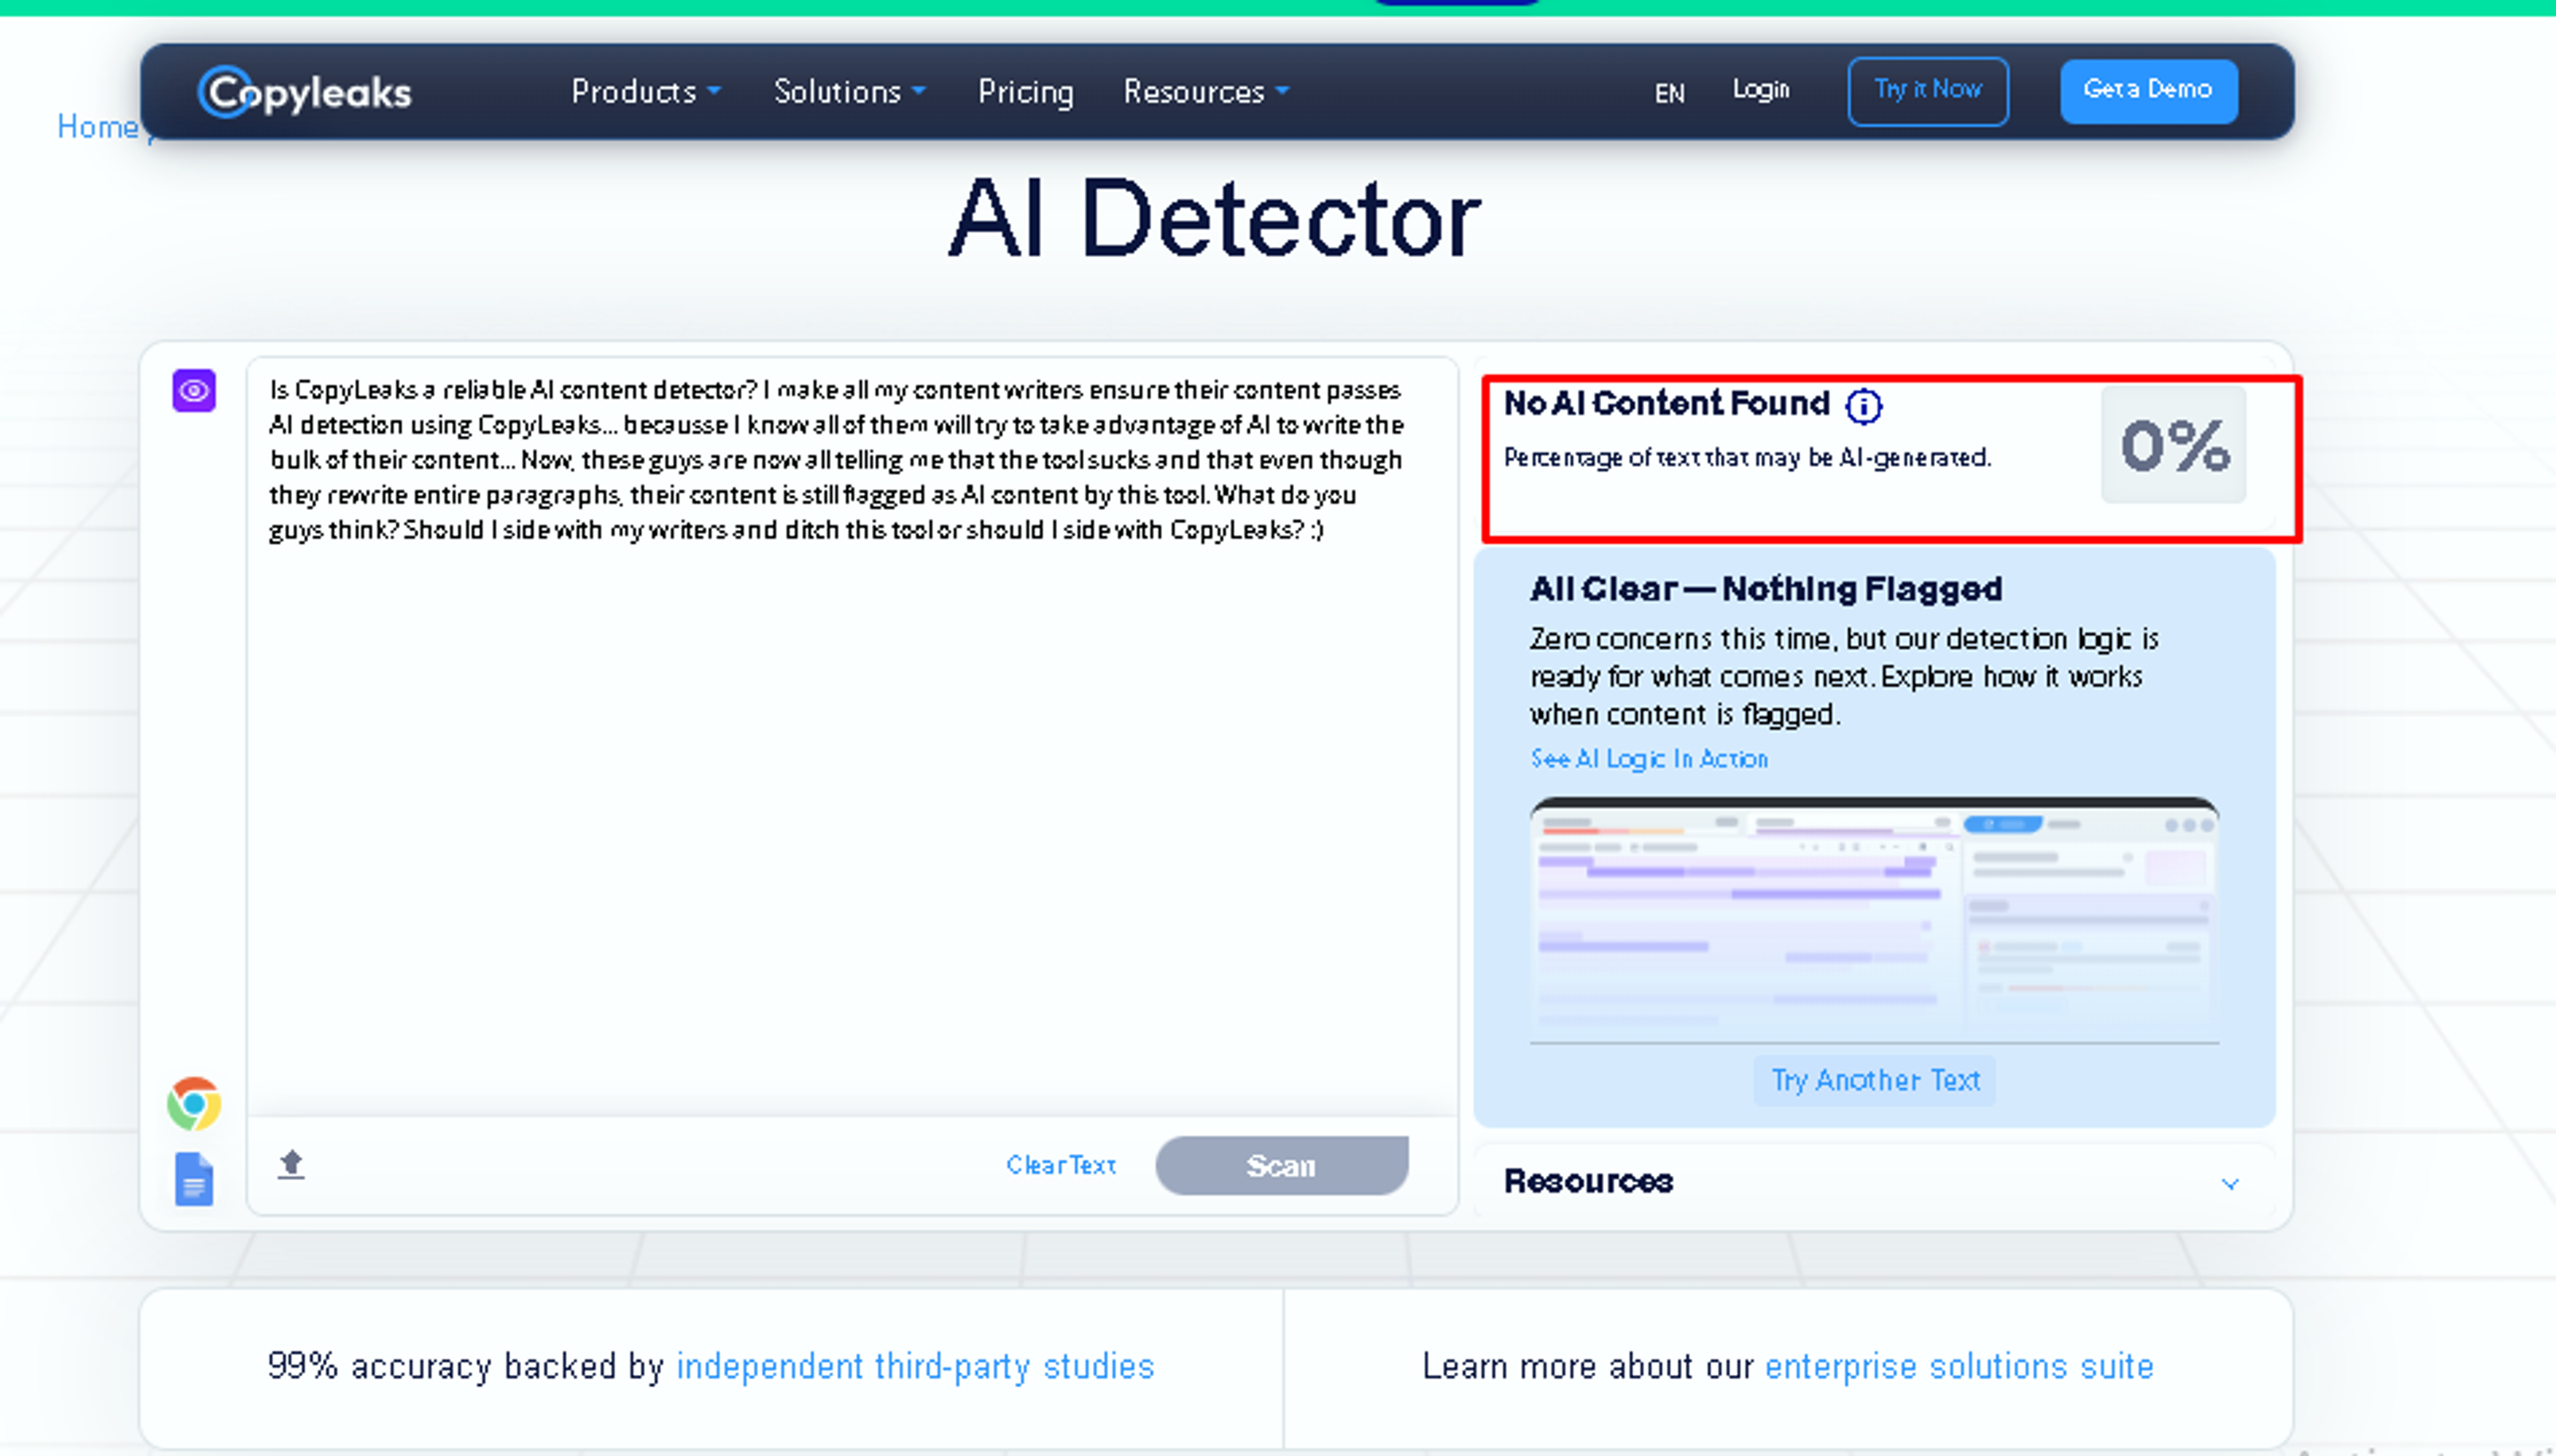Open the Resources navigation dropdown
This screenshot has width=2556, height=1456.
1205,92
